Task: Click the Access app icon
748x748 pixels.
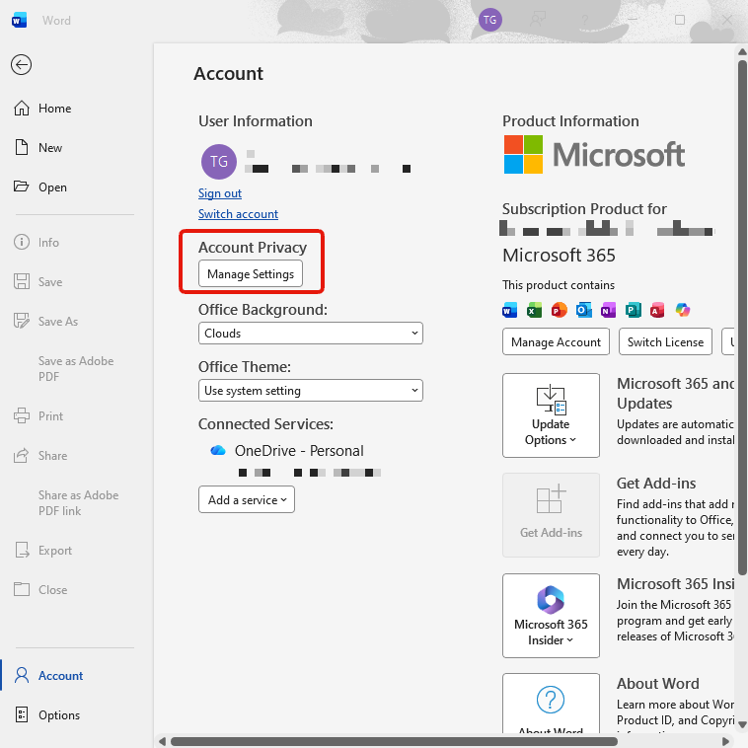Action: [657, 311]
